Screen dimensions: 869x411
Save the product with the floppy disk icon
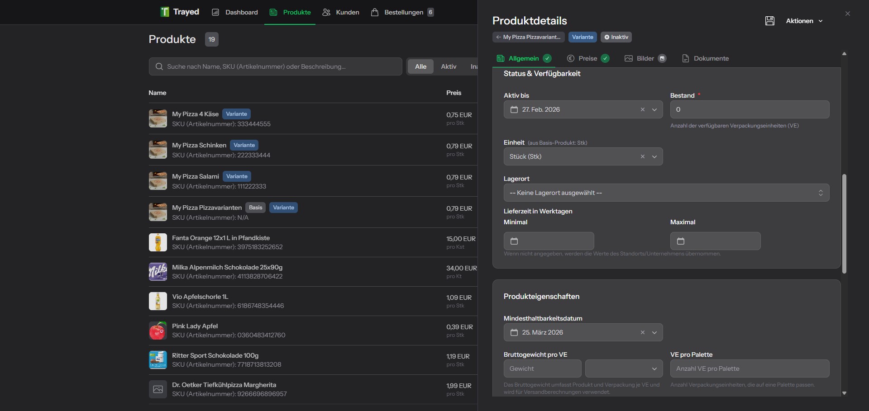click(x=769, y=21)
